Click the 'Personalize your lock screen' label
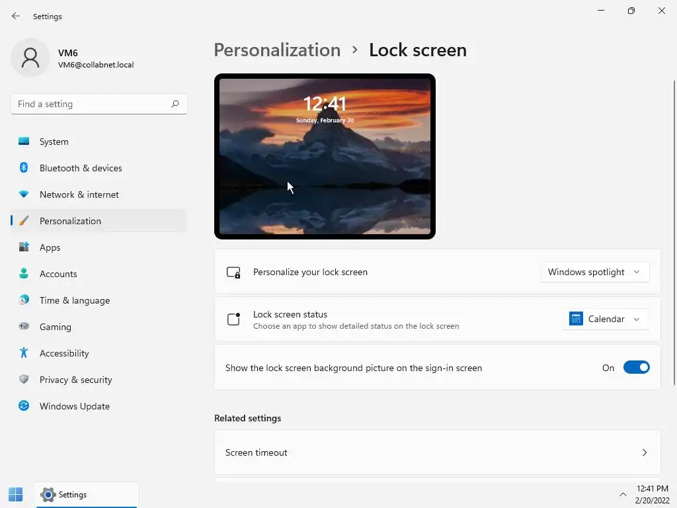The image size is (677, 508). (x=310, y=272)
